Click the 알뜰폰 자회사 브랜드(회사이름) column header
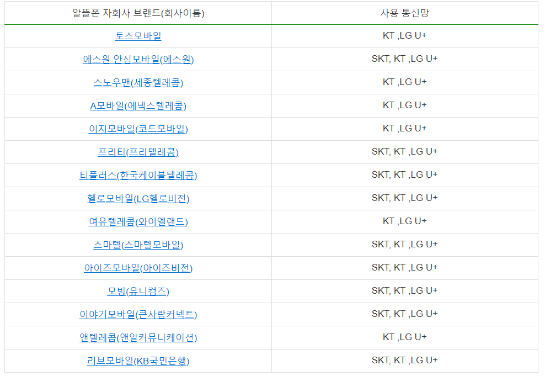The height and width of the screenshot is (376, 545). pos(138,13)
